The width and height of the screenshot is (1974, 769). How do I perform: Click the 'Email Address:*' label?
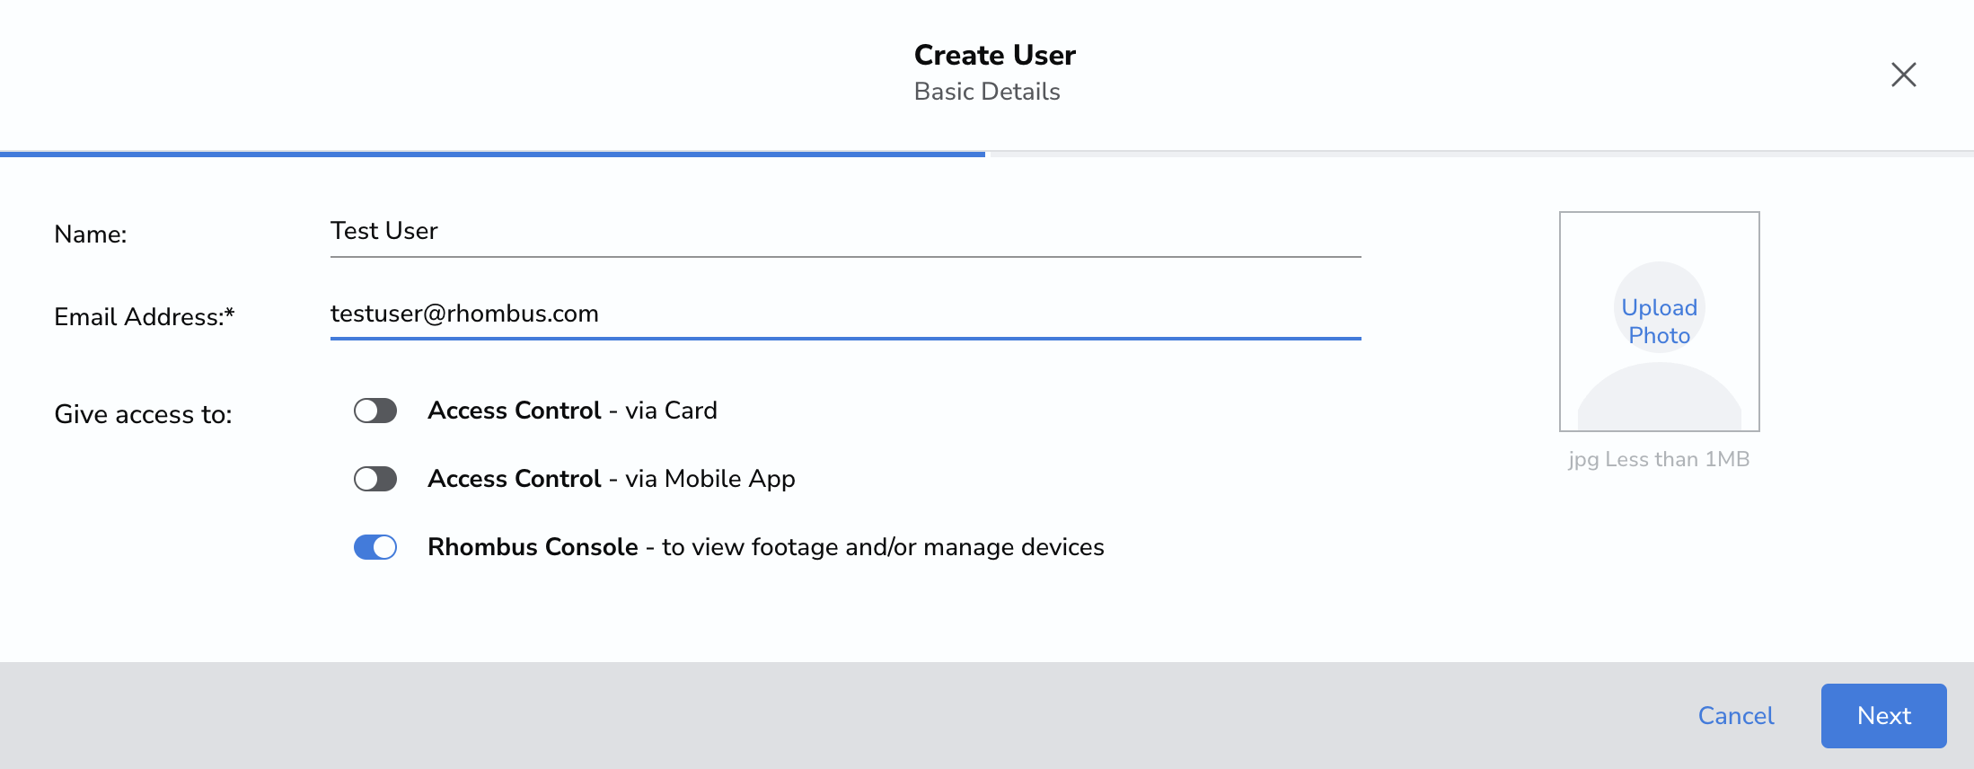pyautogui.click(x=144, y=317)
